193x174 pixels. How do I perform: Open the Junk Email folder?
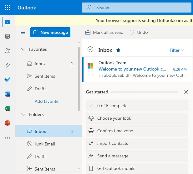tap(48, 144)
